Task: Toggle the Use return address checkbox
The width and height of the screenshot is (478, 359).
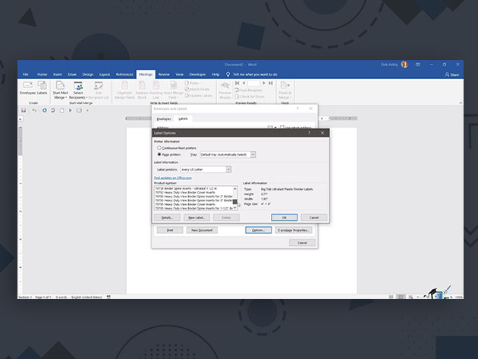Action: tap(282, 128)
